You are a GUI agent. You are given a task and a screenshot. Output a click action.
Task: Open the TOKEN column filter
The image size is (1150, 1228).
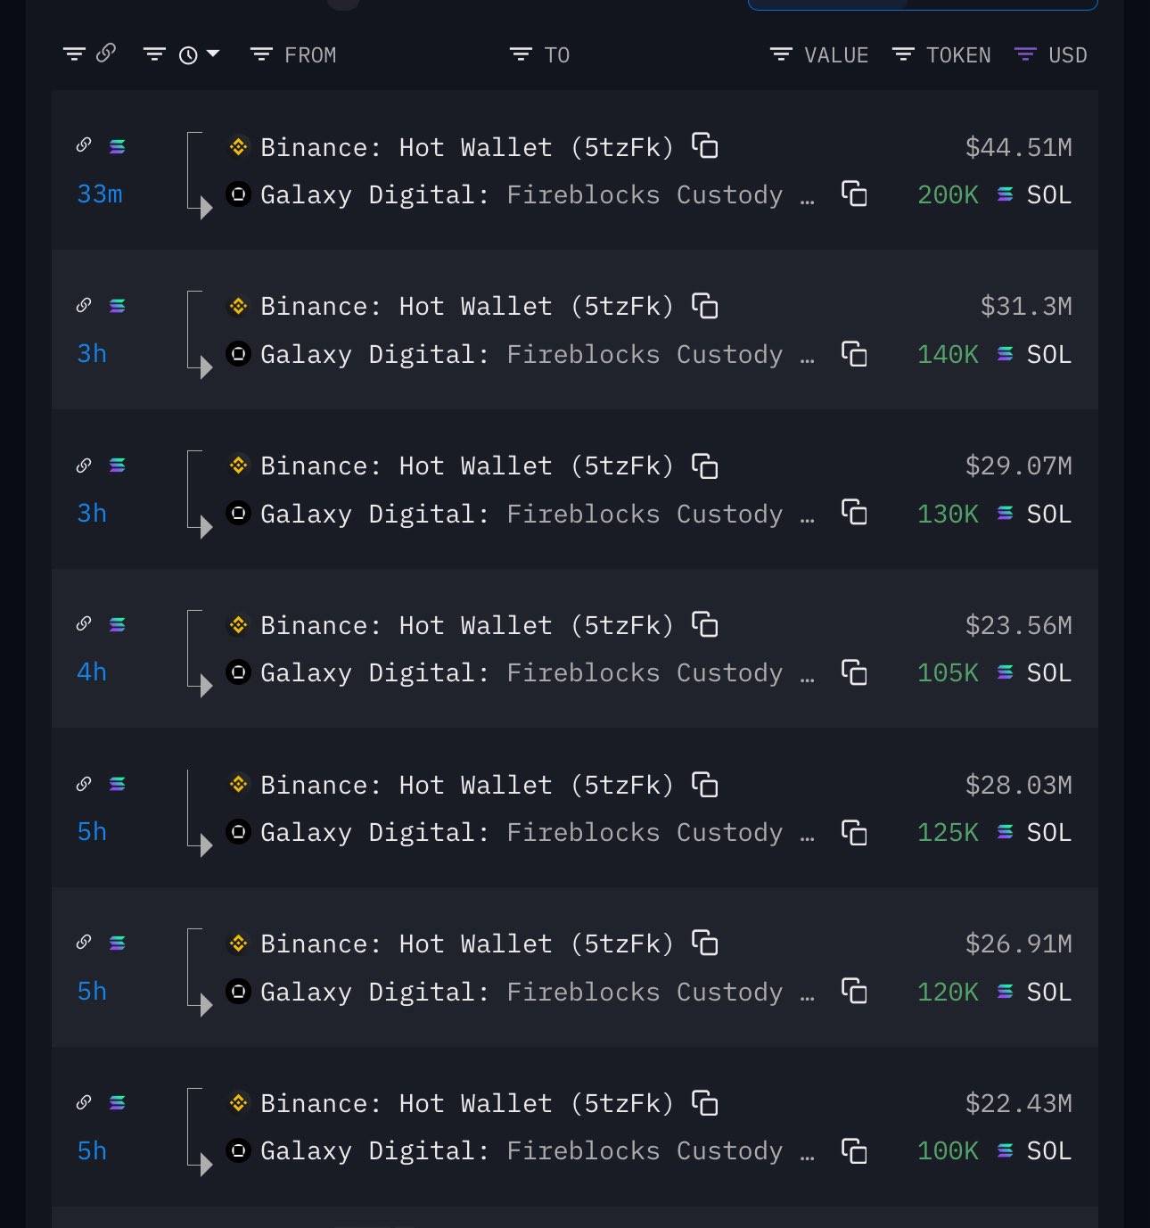tap(941, 55)
